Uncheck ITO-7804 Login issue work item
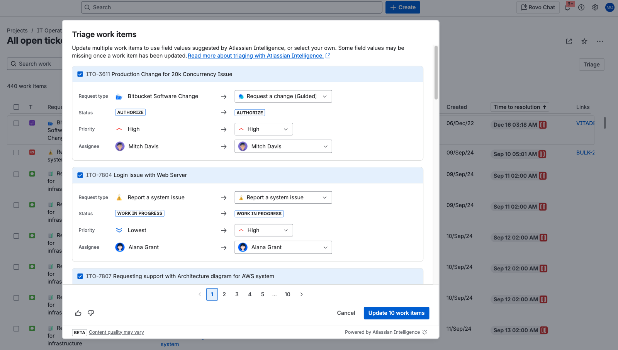 pos(80,175)
